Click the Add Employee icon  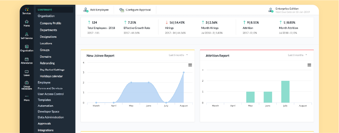(86, 10)
